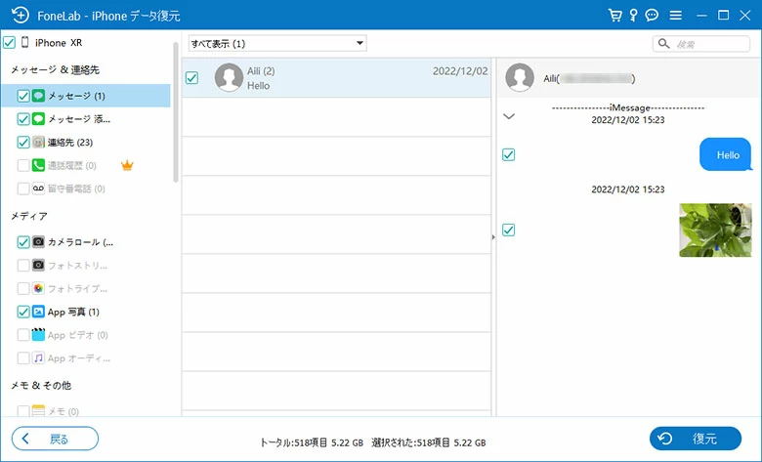The width and height of the screenshot is (762, 462).
Task: Select メッセージ (1) in the sidebar
Action: 76,96
